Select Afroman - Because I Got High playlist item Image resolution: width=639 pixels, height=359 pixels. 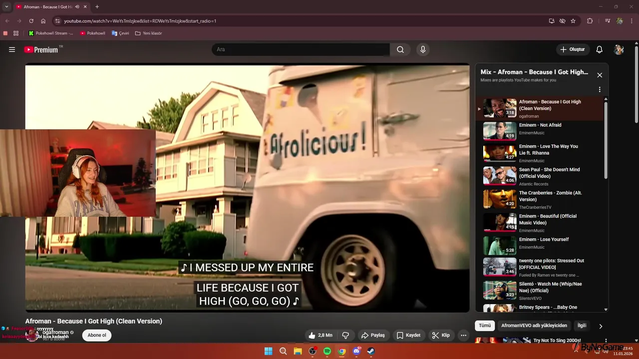point(540,108)
